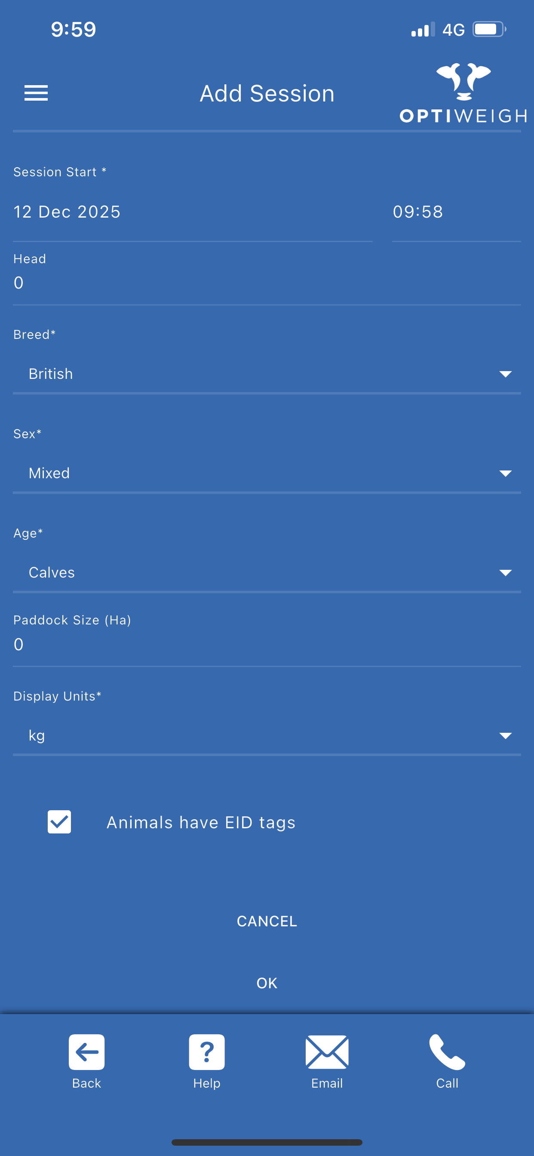Tap the Email envelope icon
This screenshot has height=1156, width=534.
[327, 1052]
